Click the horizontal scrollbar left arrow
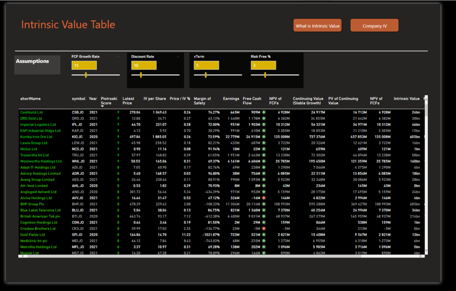Image resolution: width=456 pixels, height=291 pixels. pyautogui.click(x=23, y=256)
